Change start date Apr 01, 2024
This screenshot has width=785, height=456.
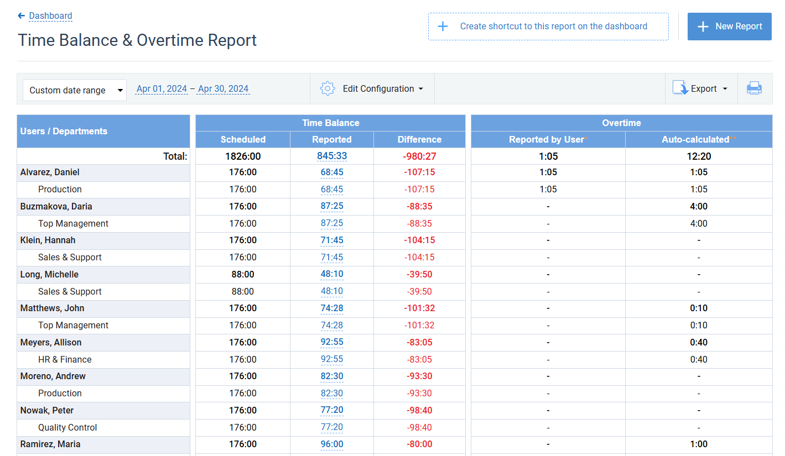coord(162,88)
